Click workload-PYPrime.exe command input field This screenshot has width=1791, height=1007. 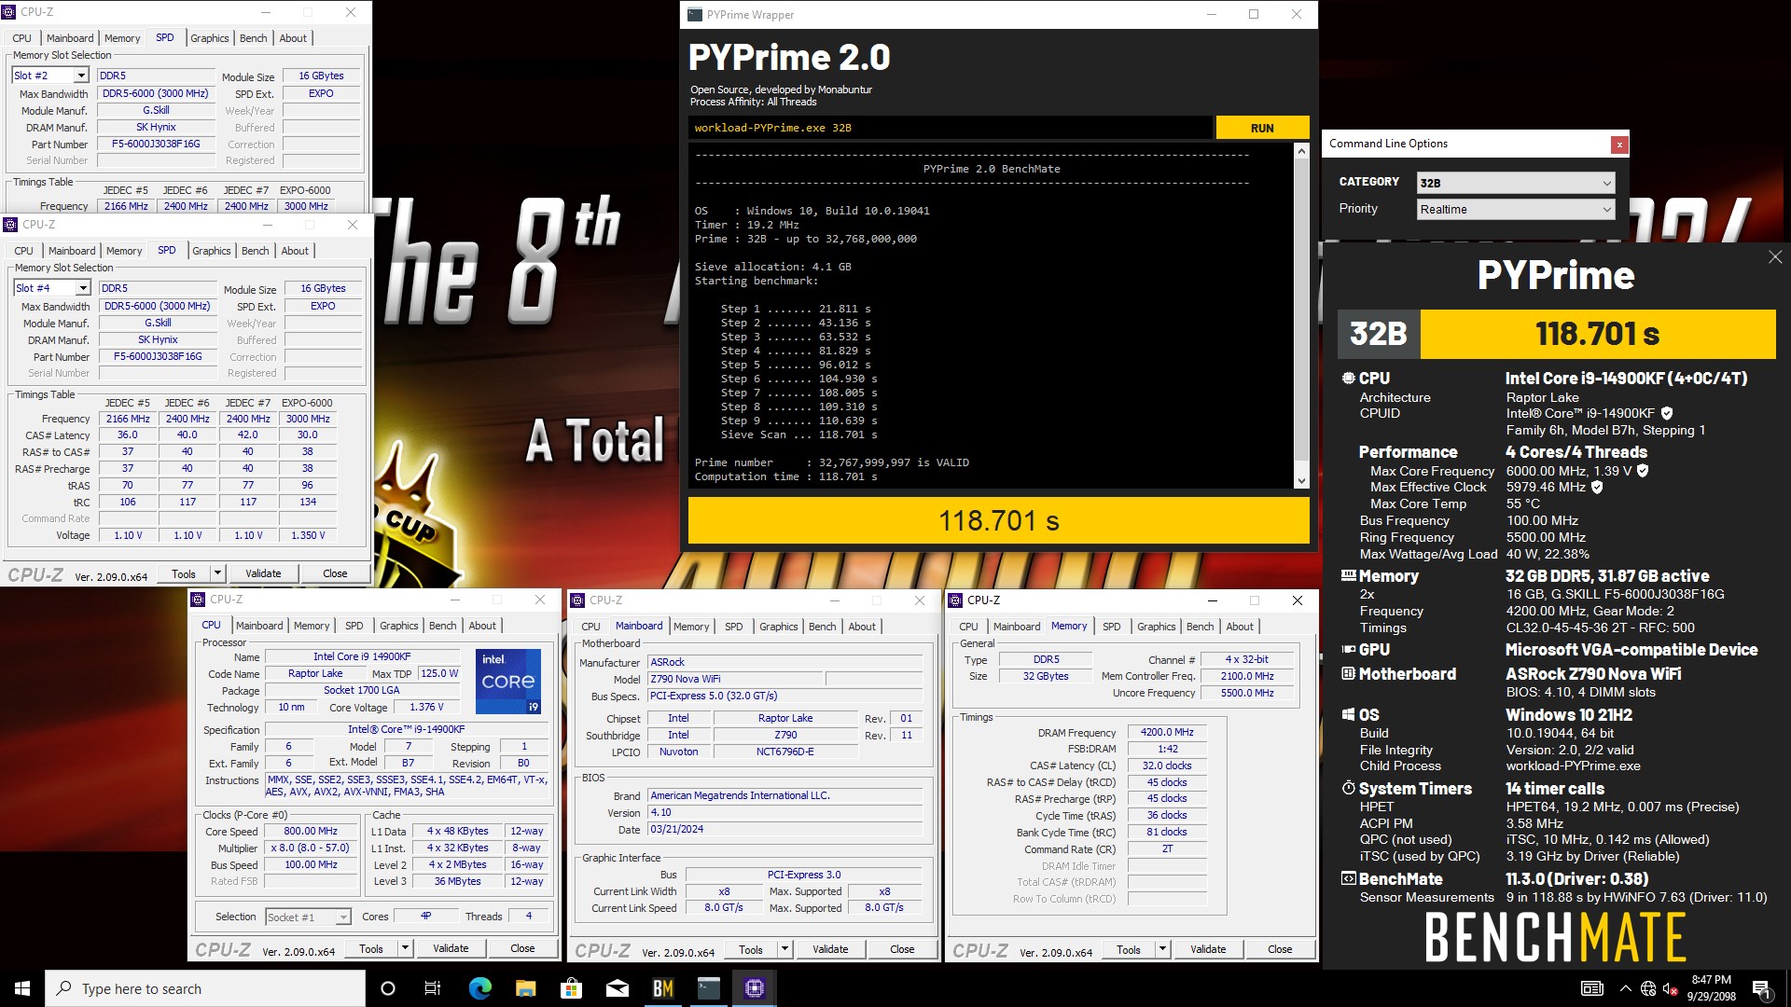951,128
